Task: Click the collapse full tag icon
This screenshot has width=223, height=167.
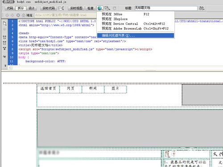Action: tap(4, 37)
